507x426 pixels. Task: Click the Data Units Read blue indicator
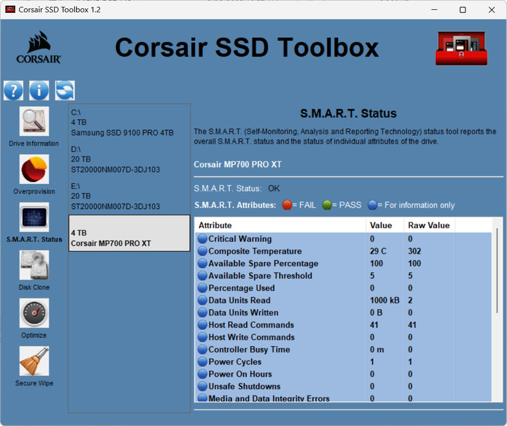click(x=202, y=300)
